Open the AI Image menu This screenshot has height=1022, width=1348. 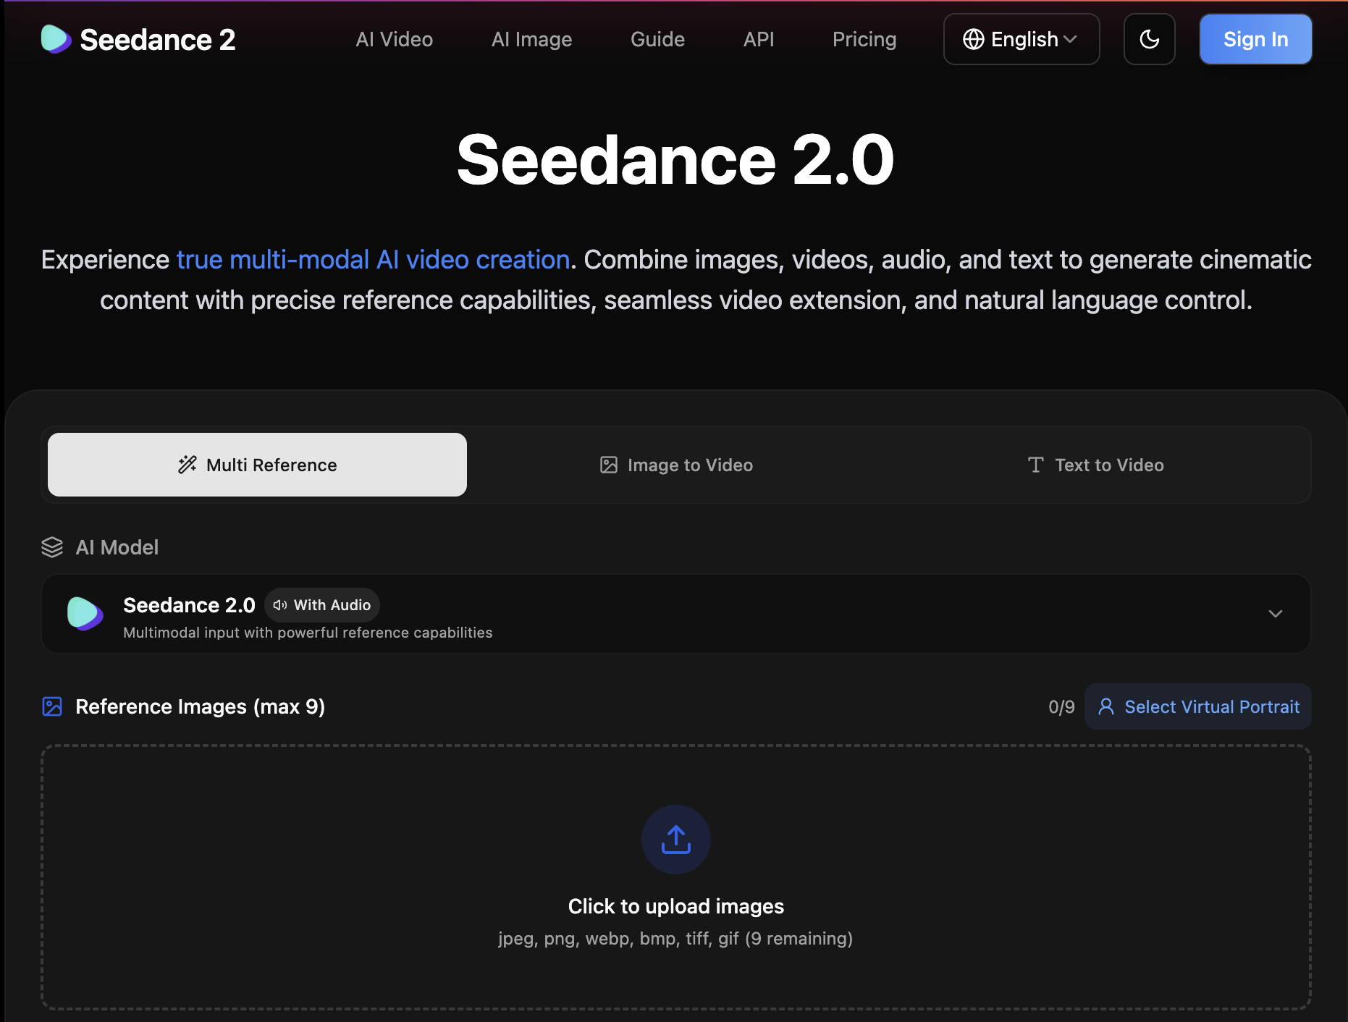click(x=531, y=39)
